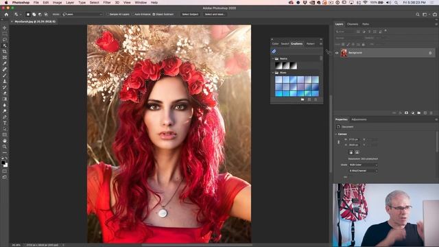Viewport: 439px width, 247px height.
Task: Toggle Edit in Quick Mask Mode
Action: (5, 171)
